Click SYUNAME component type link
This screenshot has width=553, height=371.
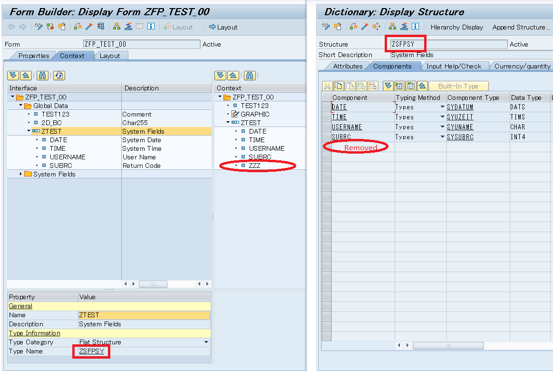(460, 127)
